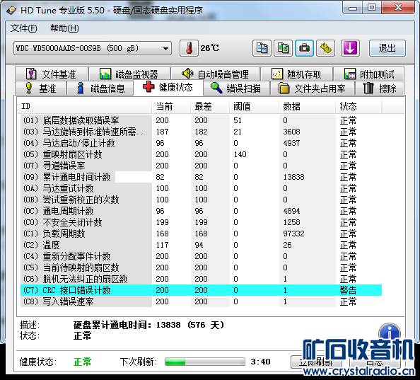
Task: Switch to the 自动噪音管理 tab
Action: pos(216,74)
